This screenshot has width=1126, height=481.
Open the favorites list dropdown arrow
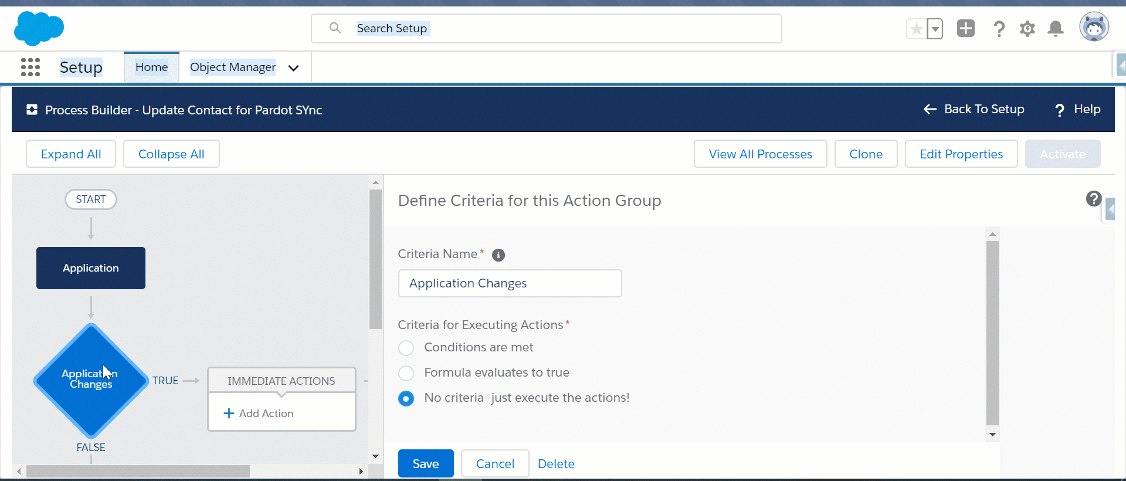pyautogui.click(x=935, y=29)
